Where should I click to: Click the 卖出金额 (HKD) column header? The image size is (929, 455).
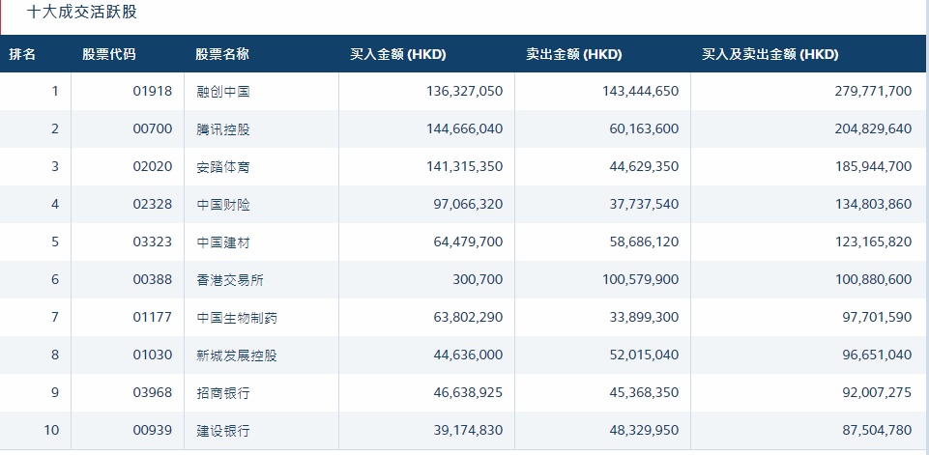pos(573,54)
